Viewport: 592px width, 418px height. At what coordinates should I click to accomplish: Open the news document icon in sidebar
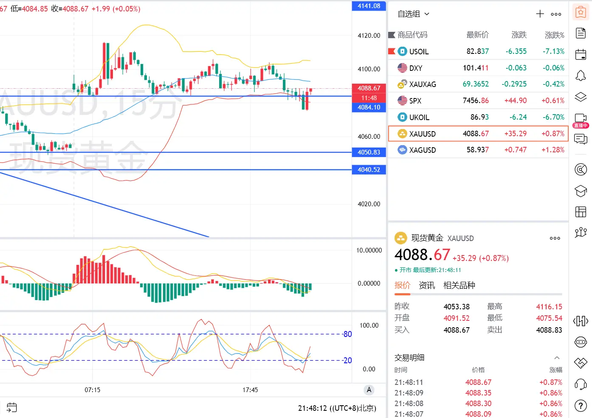[581, 33]
